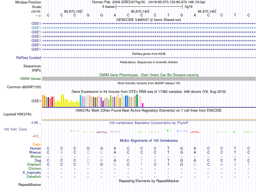Click the Zebrafish species row label
256x191 pixels.
(x=34, y=176)
